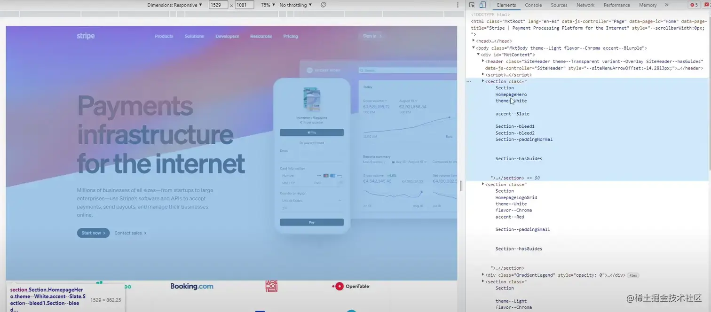Viewport: 711px width, 312px height.
Task: Click the Apple Pay button in phone mockup
Action: tap(312, 133)
